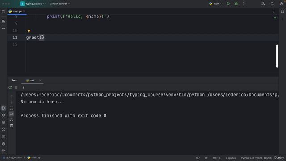
Task: Select the main.py editor tab
Action: coord(17,11)
